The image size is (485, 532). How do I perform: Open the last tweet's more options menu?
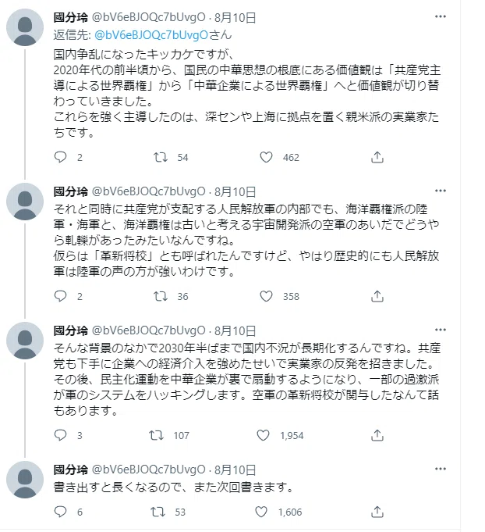(441, 469)
